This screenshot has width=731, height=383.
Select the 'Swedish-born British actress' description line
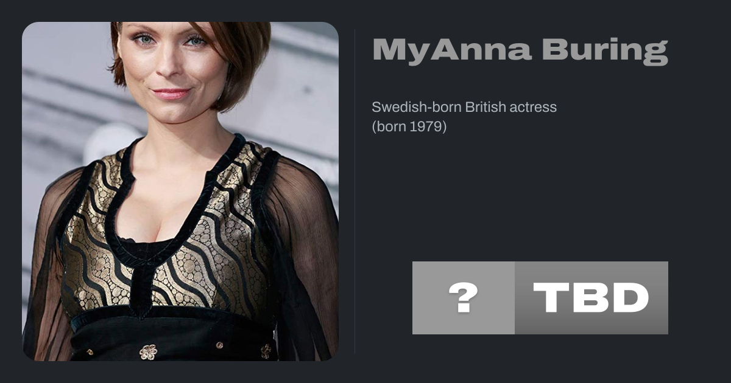pyautogui.click(x=464, y=108)
